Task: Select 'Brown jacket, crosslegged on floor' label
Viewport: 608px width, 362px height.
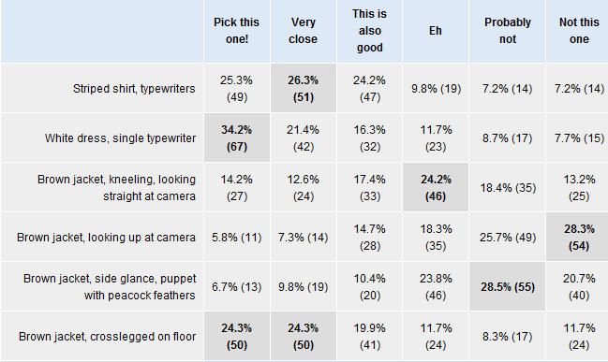Action: tap(107, 337)
